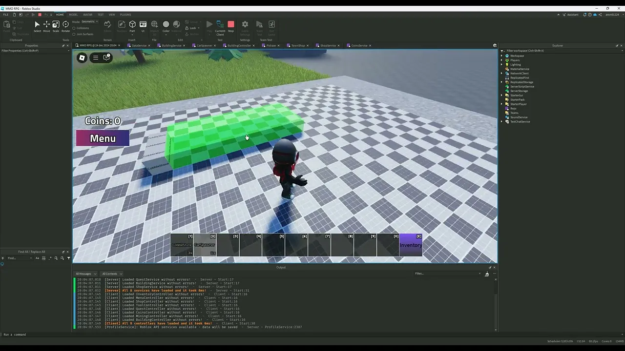Click the viewport settings gear icon
This screenshot has height=351, width=625.
(x=495, y=45)
